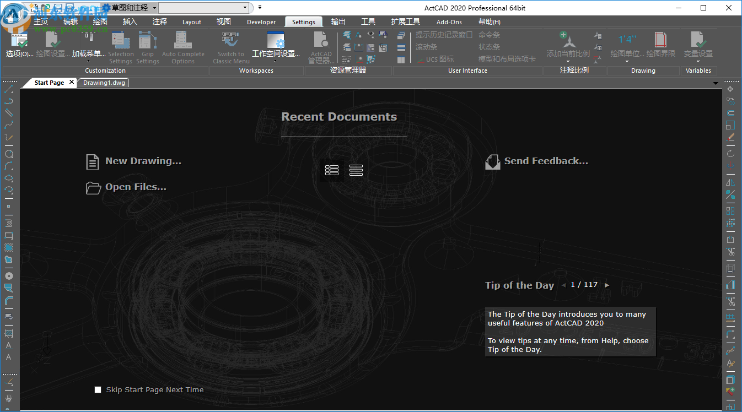Open the Drawing1.dwg document tab
The height and width of the screenshot is (412, 742).
point(104,83)
